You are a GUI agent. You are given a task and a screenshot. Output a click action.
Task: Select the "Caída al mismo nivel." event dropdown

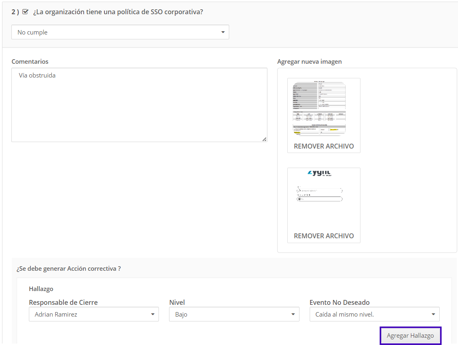tap(374, 314)
